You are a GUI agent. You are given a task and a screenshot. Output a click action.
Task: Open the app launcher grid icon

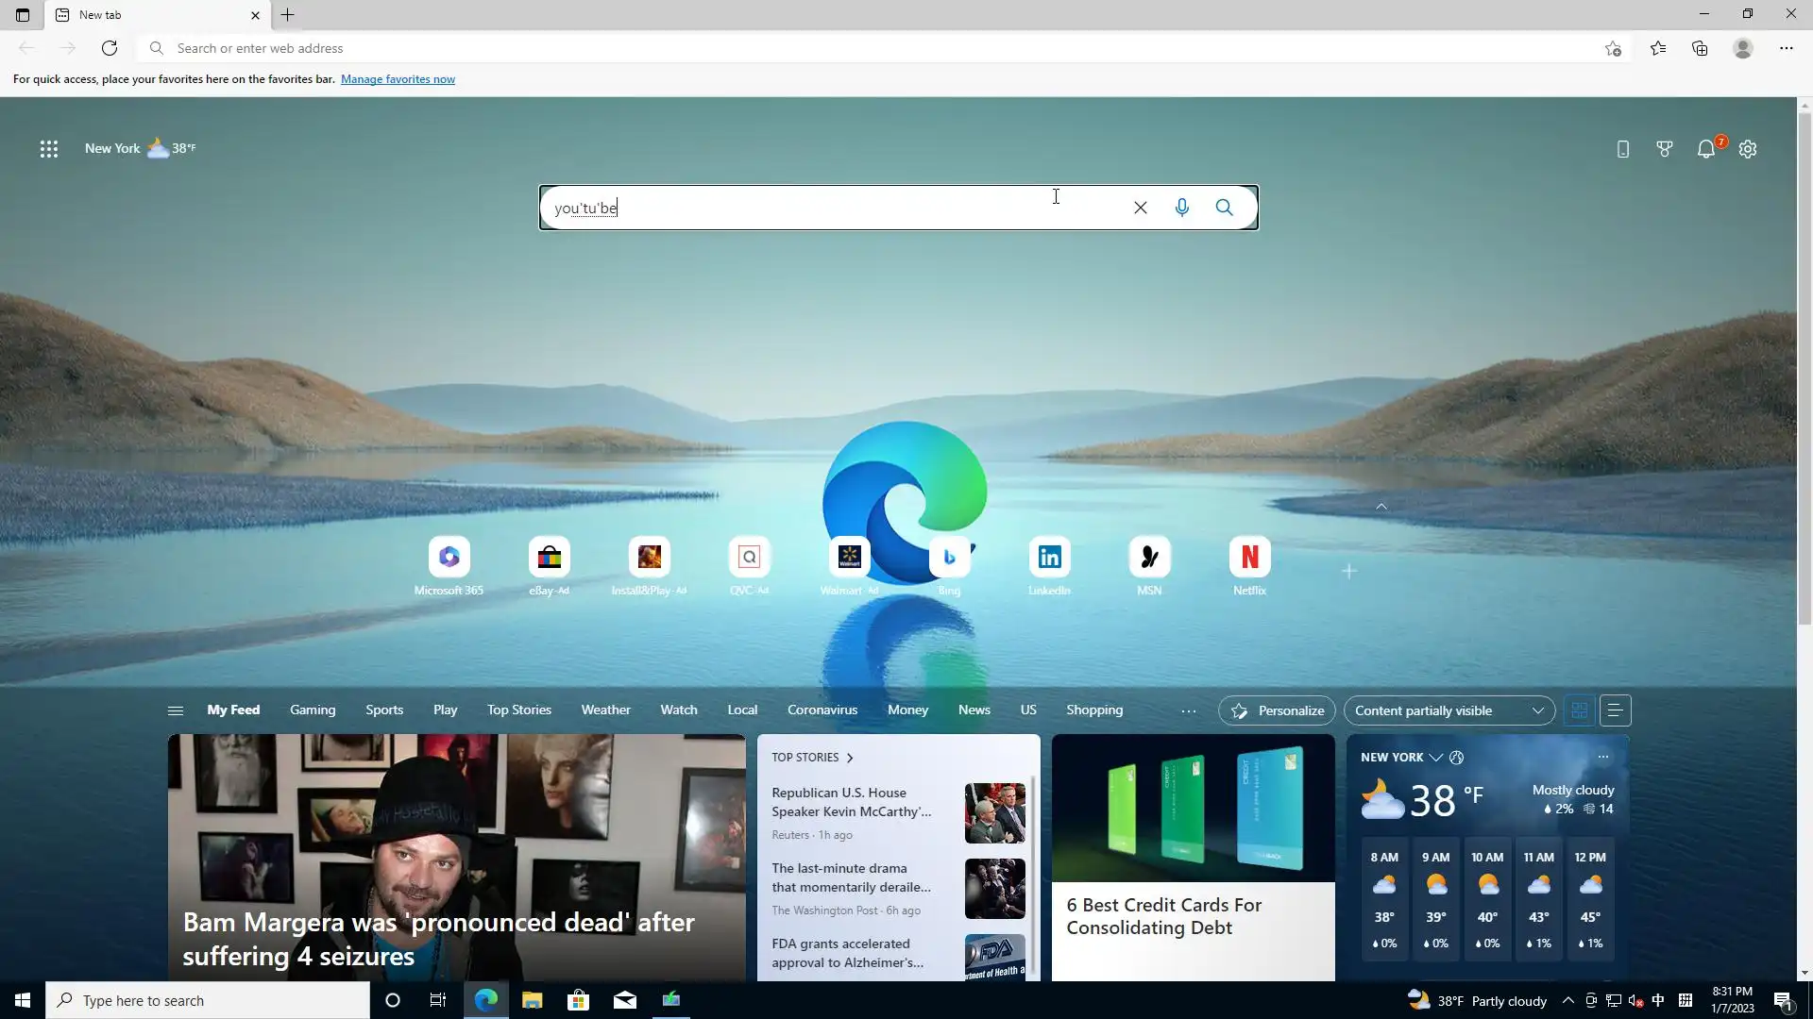[49, 149]
